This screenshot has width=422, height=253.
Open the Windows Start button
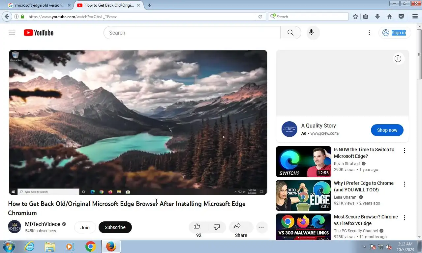(x=8, y=247)
